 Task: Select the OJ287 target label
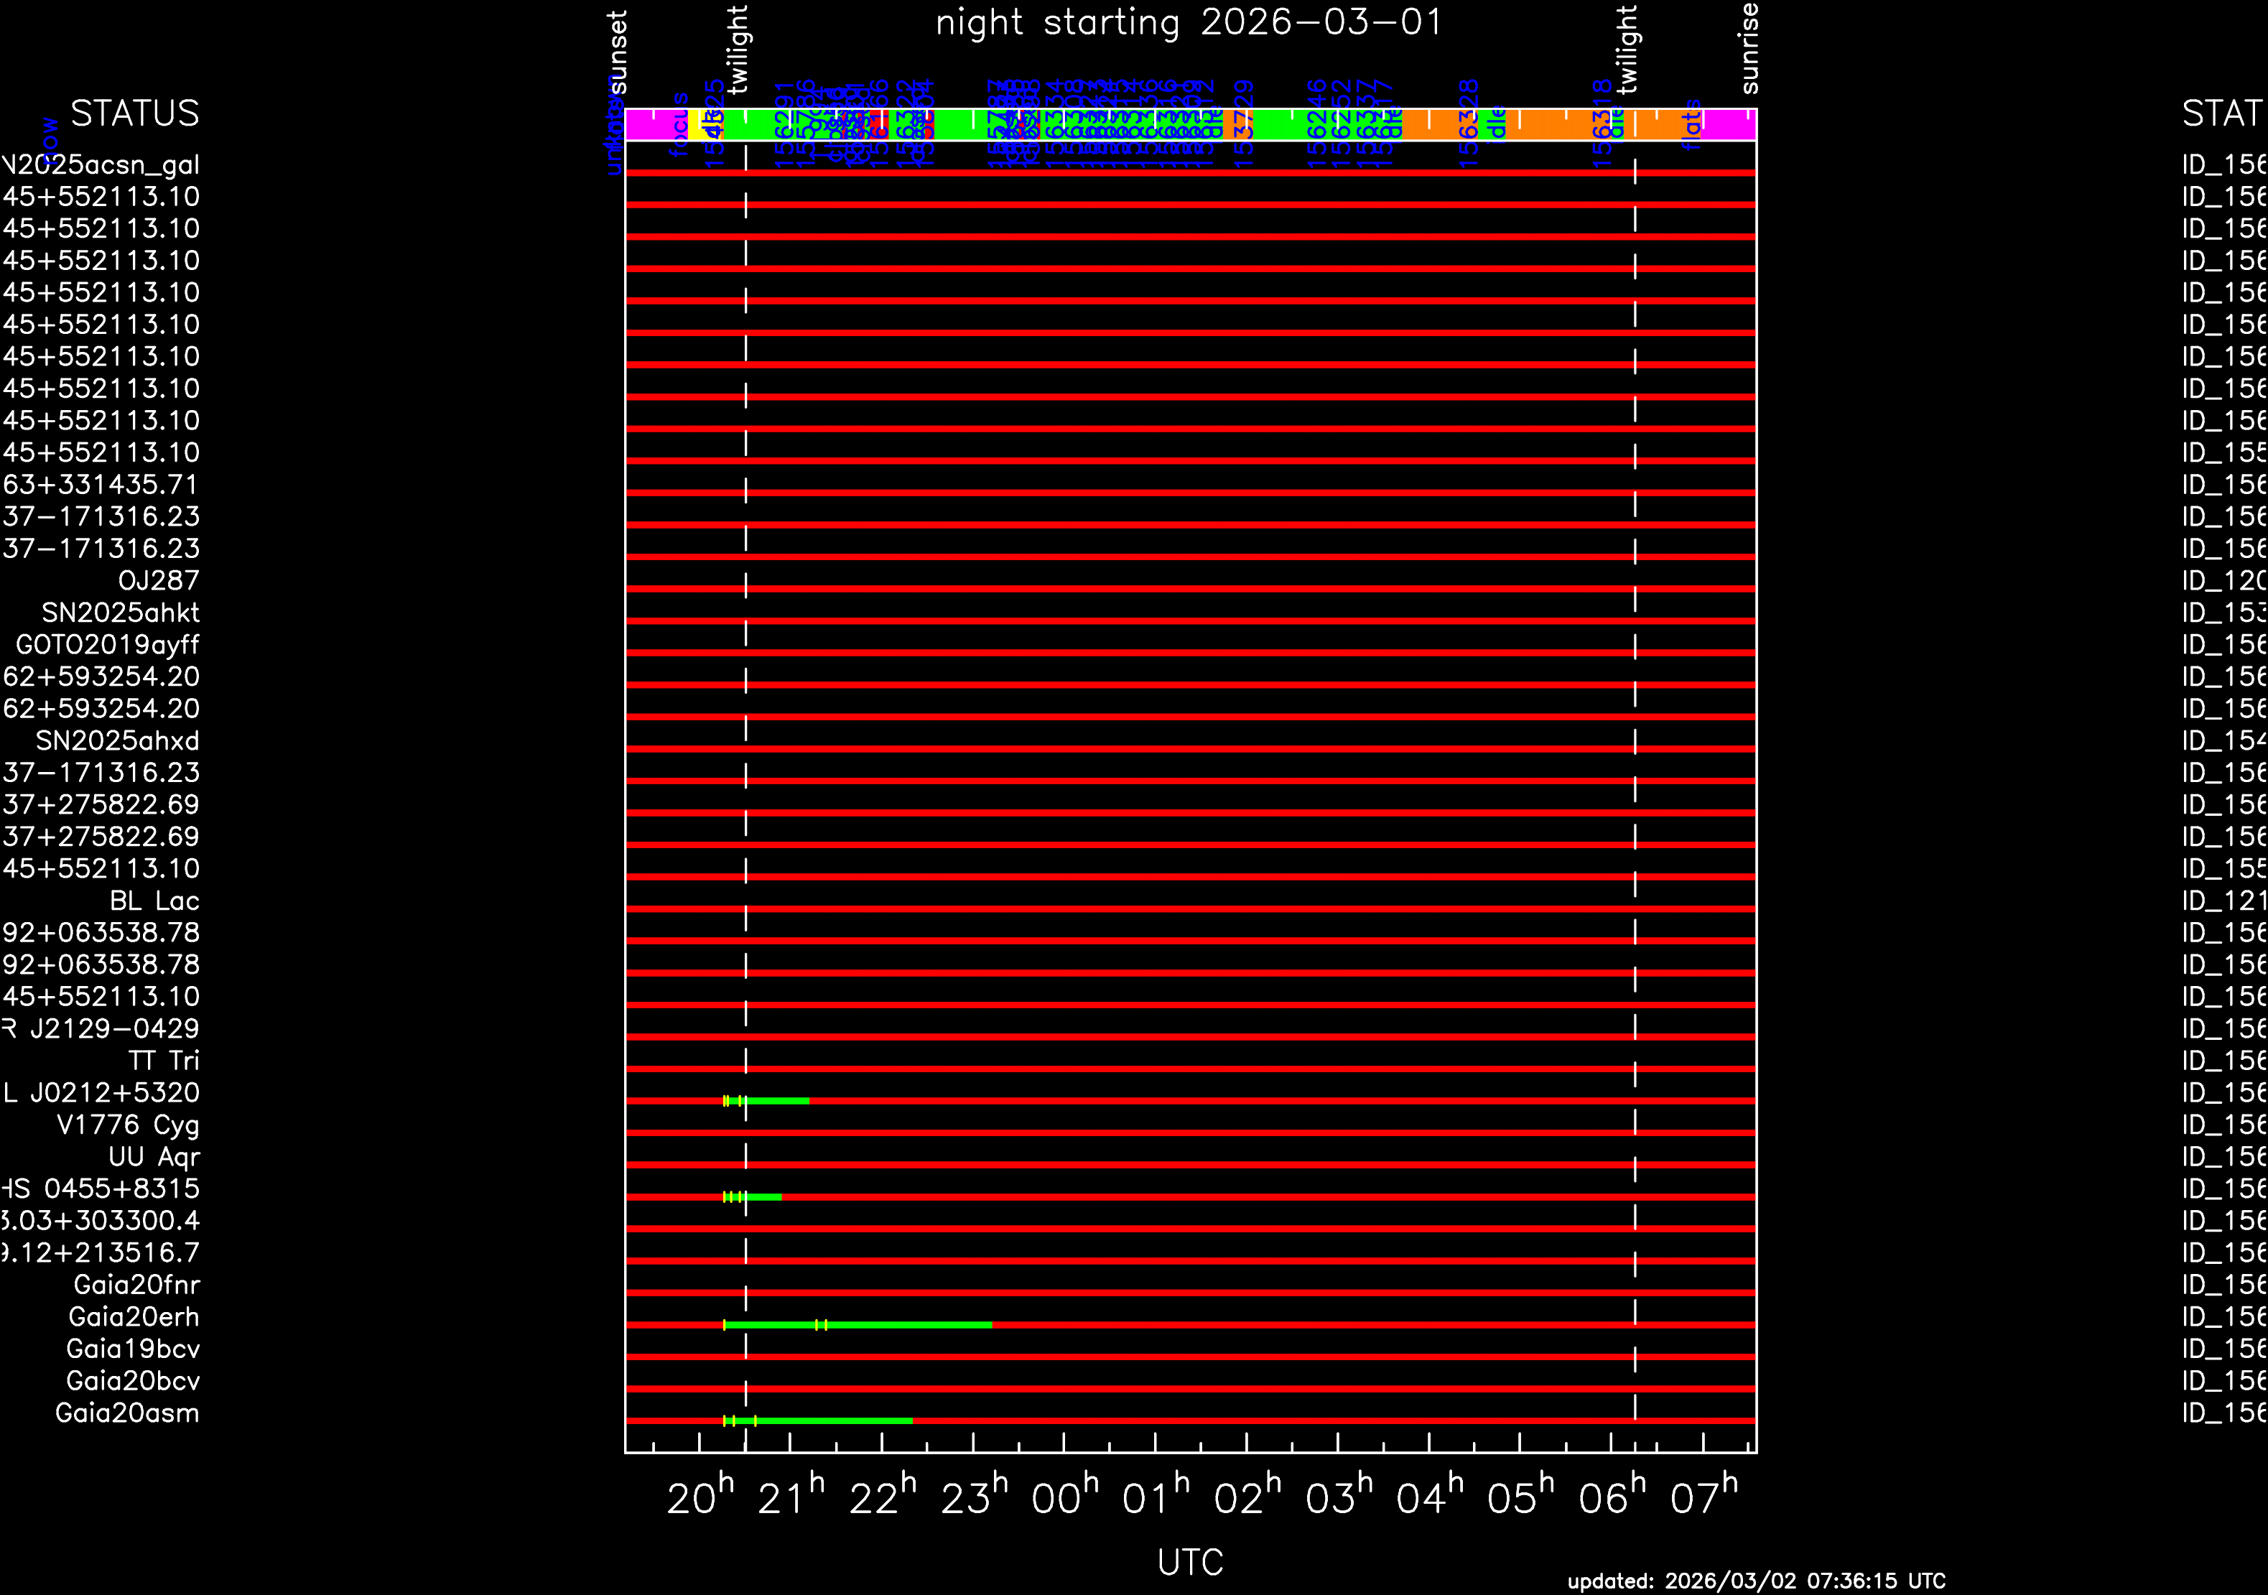pos(158,580)
